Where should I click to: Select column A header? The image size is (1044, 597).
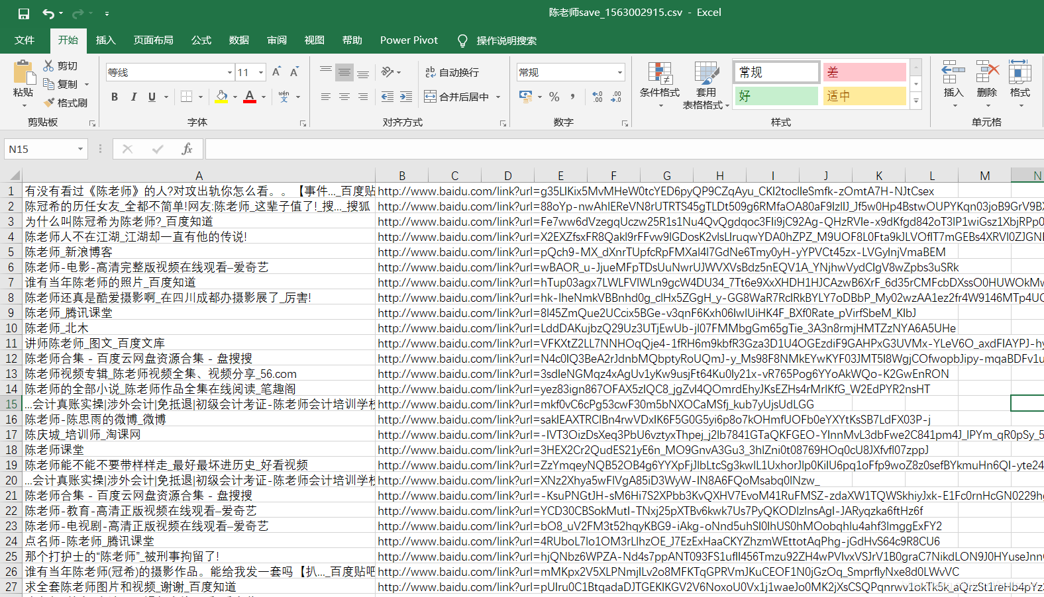(199, 175)
